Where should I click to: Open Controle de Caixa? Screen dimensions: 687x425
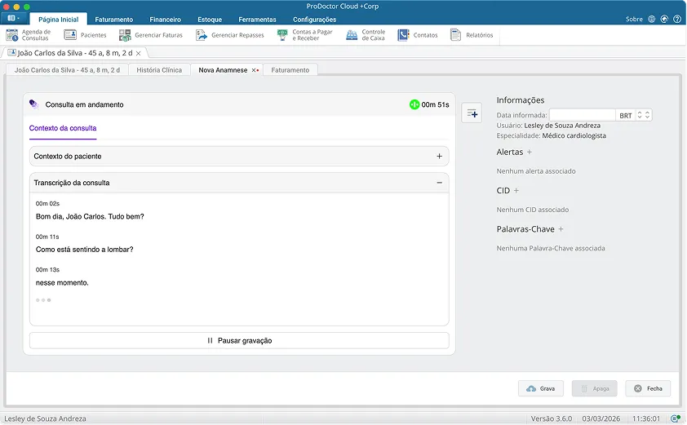(366, 35)
